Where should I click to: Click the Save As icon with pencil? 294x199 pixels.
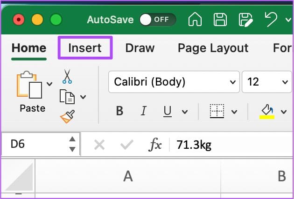pos(245,20)
